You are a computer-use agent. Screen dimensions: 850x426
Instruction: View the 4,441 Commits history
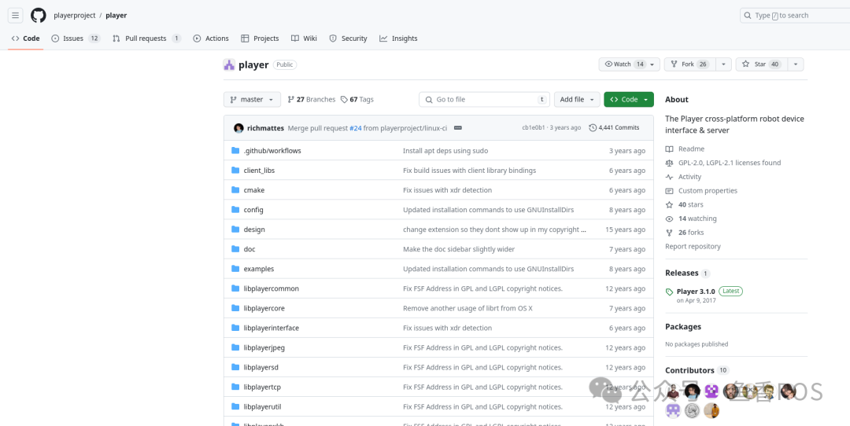pyautogui.click(x=614, y=128)
